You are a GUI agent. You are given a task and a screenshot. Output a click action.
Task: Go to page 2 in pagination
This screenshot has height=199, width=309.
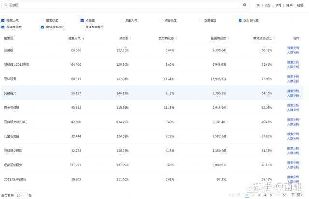253,195
